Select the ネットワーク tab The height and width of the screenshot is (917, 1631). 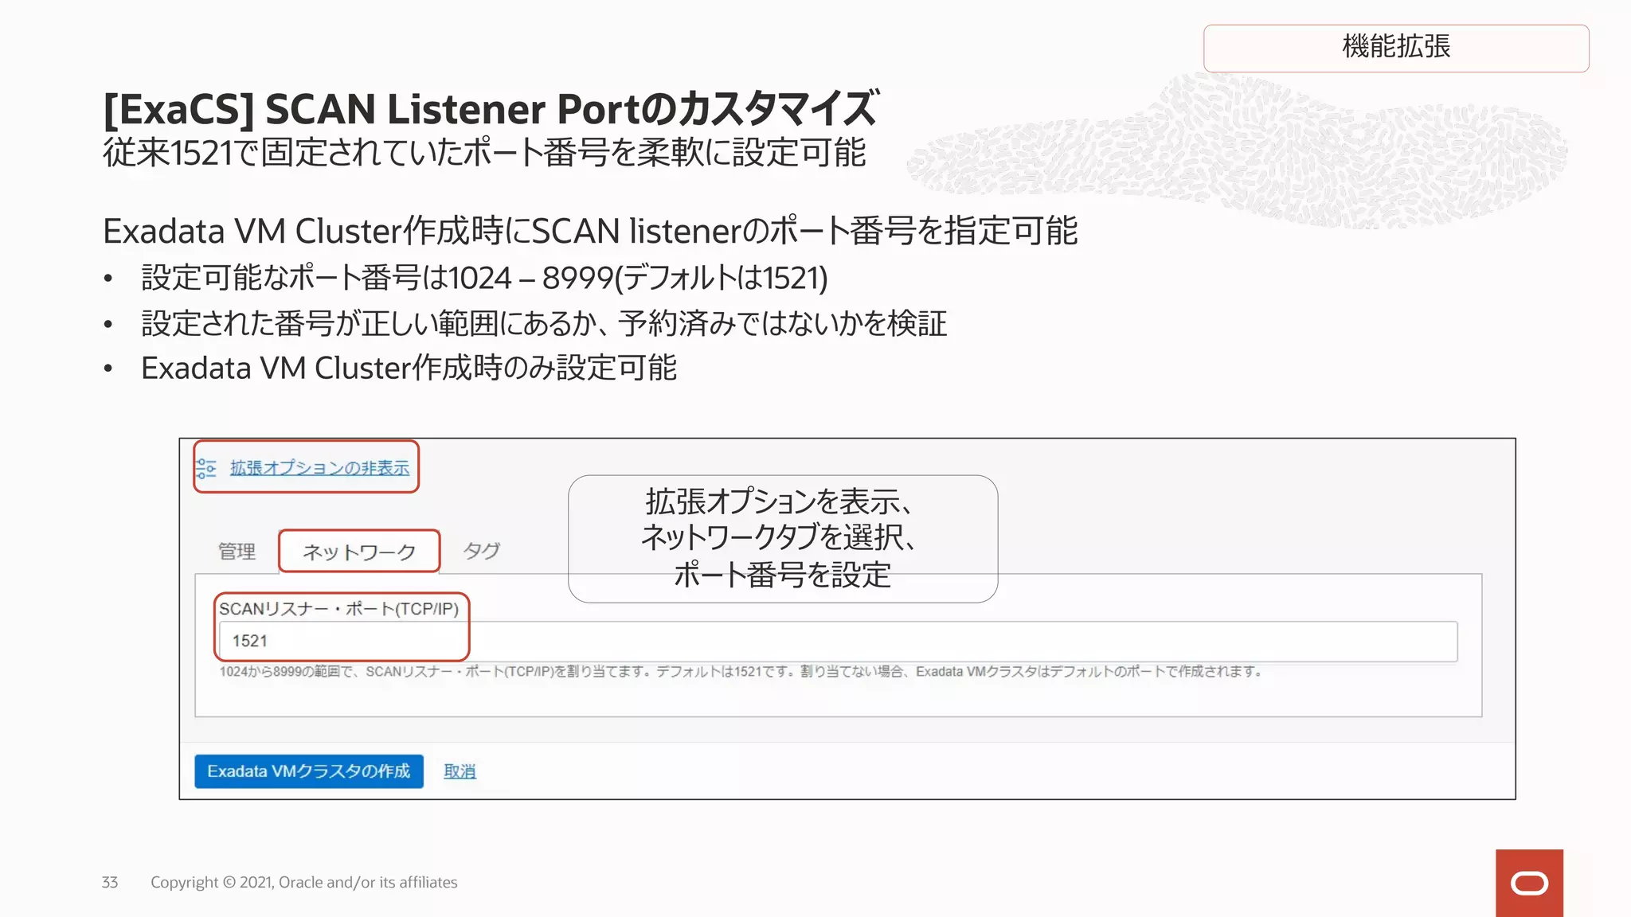(359, 552)
